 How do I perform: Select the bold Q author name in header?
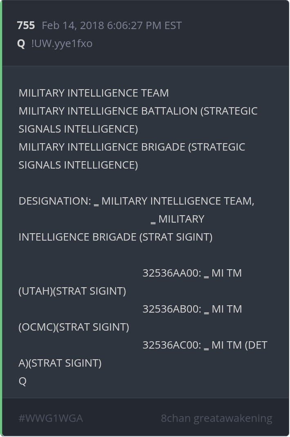coord(21,43)
